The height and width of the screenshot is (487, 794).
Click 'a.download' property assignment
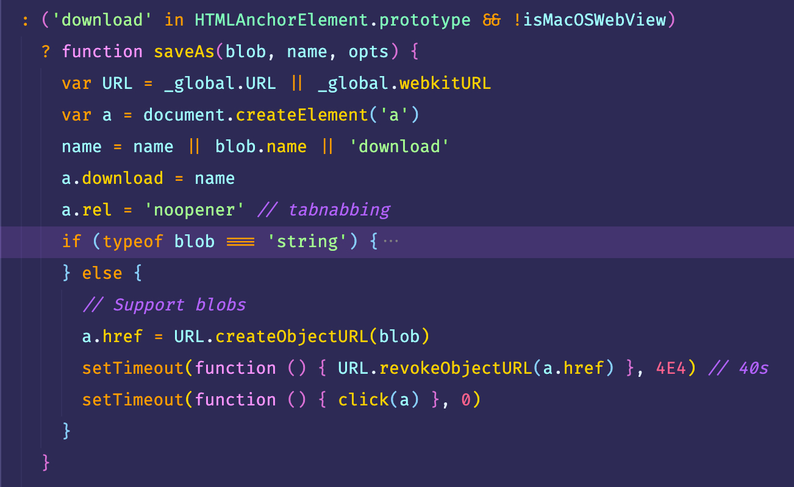coord(112,178)
